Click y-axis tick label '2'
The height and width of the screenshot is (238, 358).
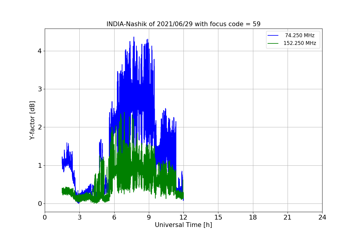40,127
